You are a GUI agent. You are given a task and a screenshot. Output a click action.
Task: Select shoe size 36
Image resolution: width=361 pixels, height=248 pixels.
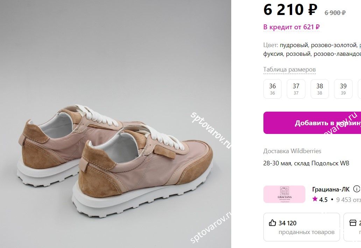272,89
